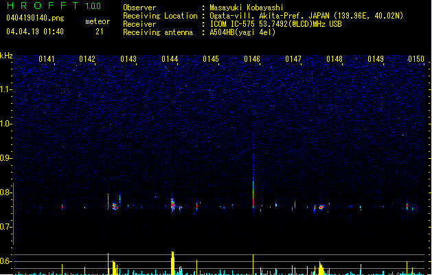Click the Receiving Location field label
This screenshot has width=432, height=275.
tap(160, 16)
